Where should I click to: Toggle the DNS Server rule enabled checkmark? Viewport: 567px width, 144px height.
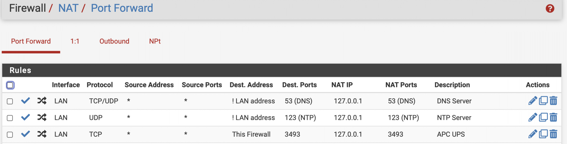[25, 101]
